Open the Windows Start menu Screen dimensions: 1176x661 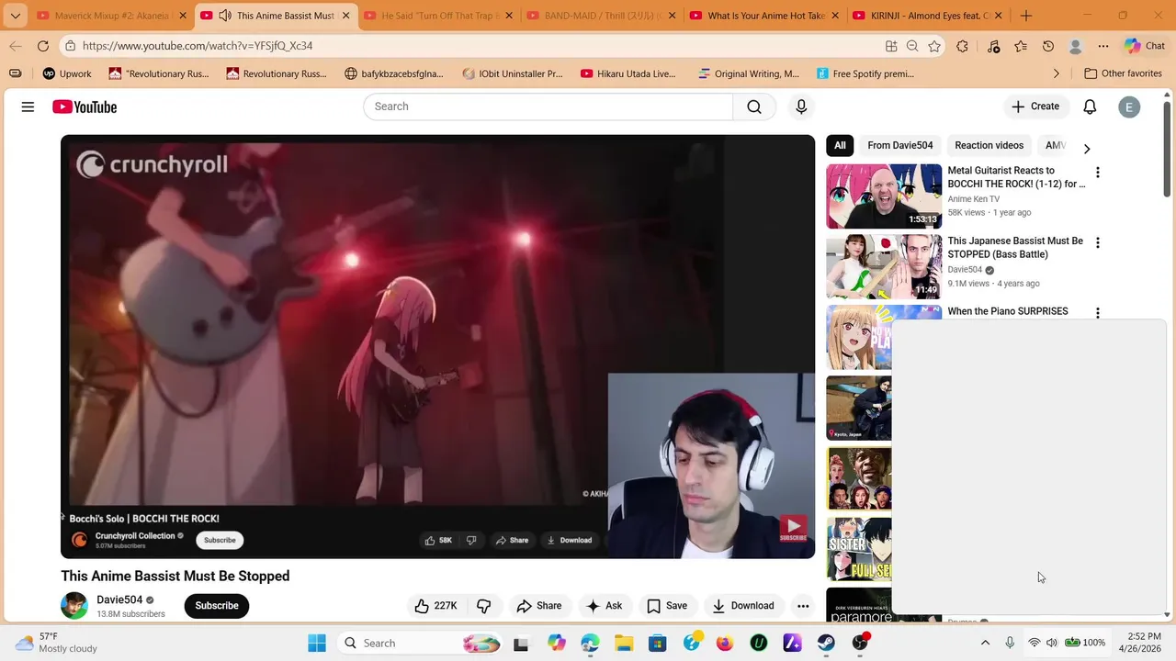317,643
